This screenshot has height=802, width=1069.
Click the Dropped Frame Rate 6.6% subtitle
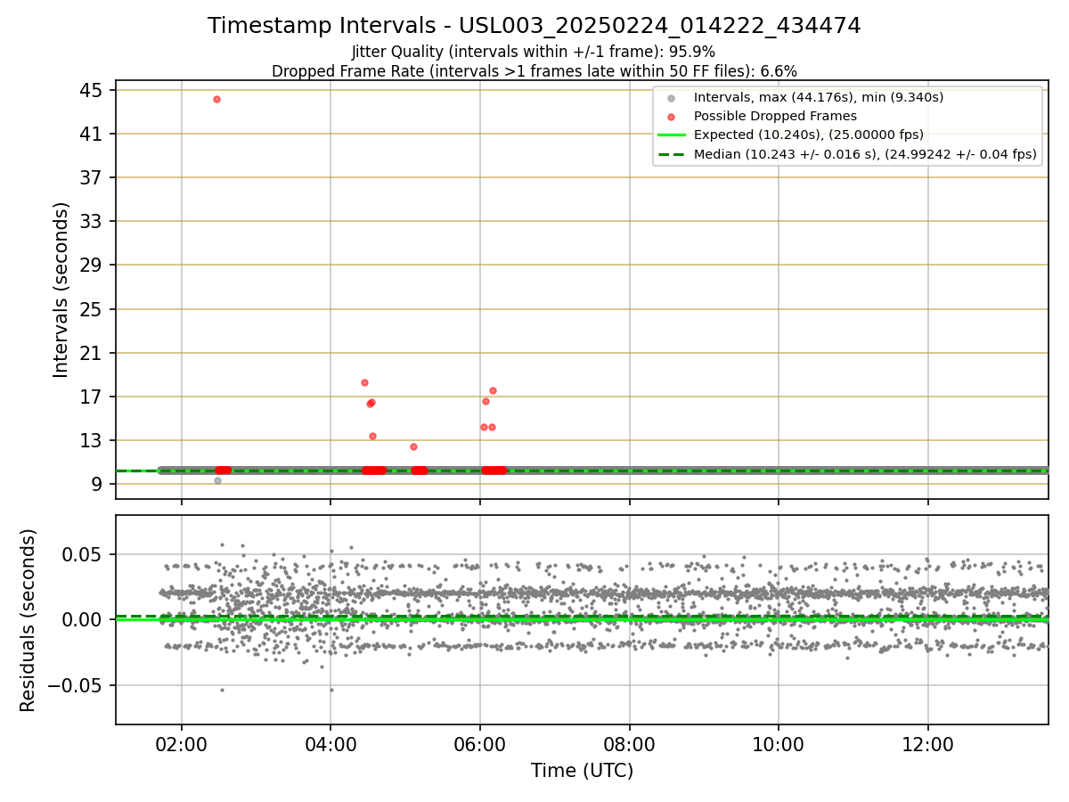tap(534, 70)
